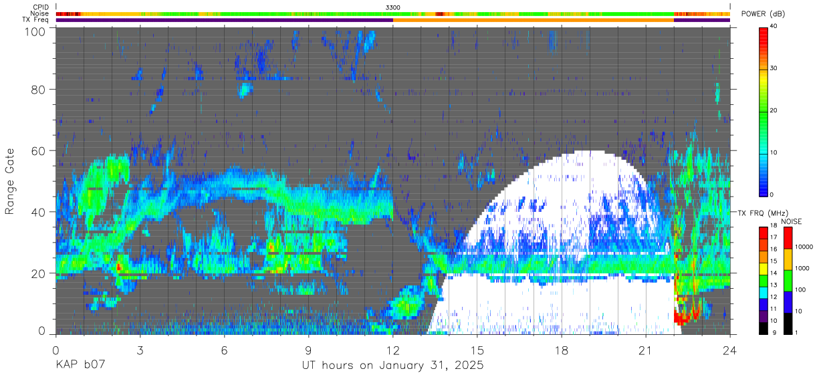Click the "20" tick on the Range Gate axis
The height and width of the screenshot is (379, 821).
pos(38,273)
